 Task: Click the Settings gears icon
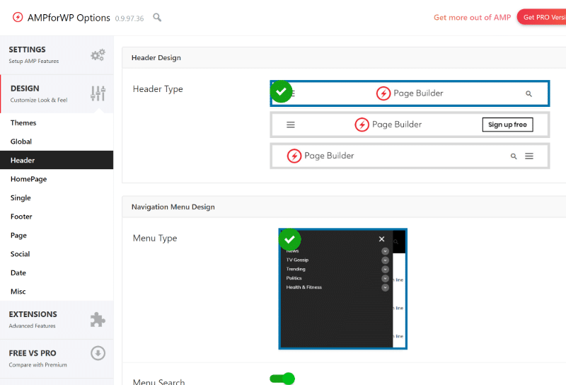(98, 55)
